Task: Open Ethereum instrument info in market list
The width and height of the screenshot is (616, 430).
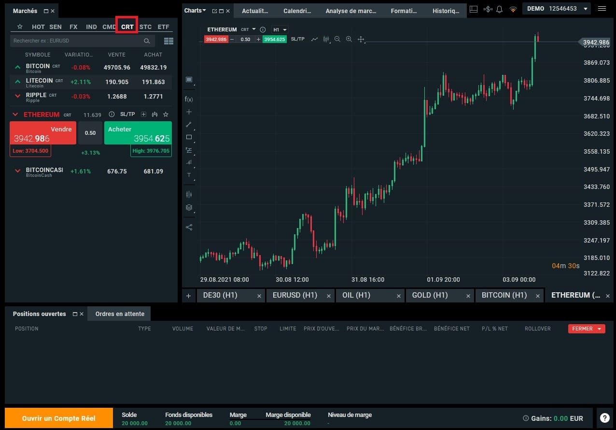Action: 112,115
